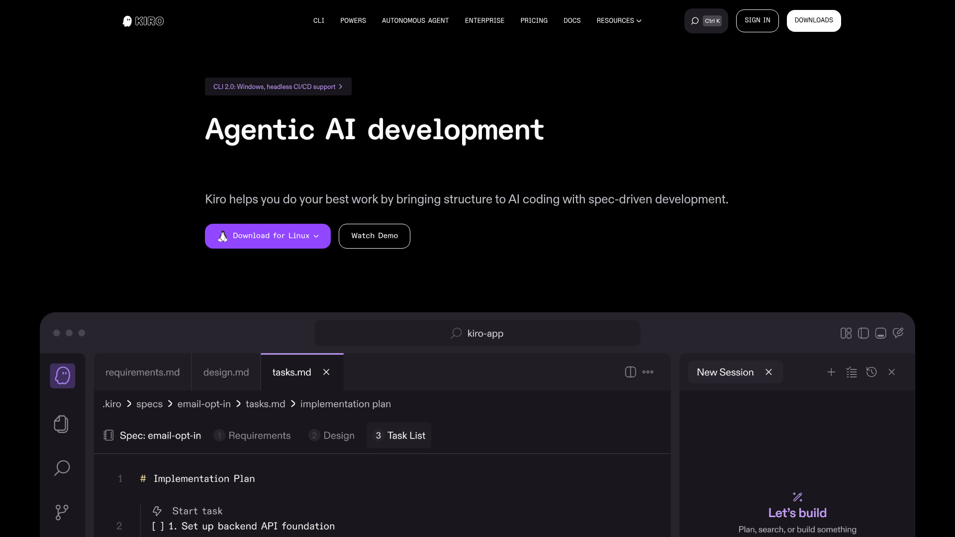Select the Design spec step
This screenshot has width=955, height=537.
(332, 436)
